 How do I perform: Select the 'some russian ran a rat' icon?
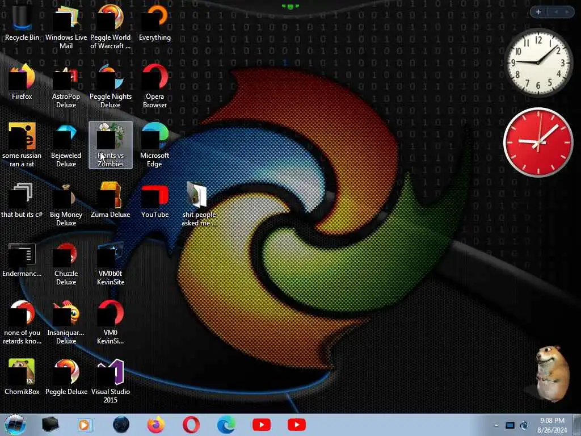22,145
